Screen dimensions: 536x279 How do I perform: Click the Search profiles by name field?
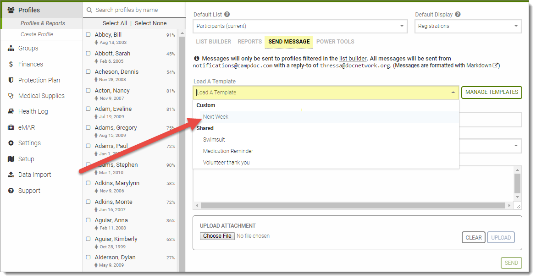coord(138,10)
